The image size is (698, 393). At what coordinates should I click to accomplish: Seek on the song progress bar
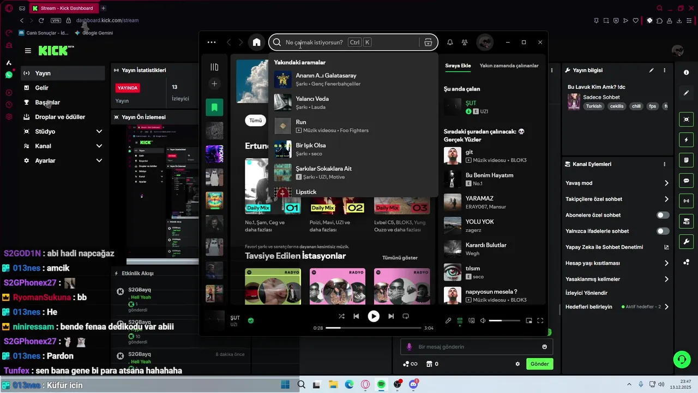[374, 328]
